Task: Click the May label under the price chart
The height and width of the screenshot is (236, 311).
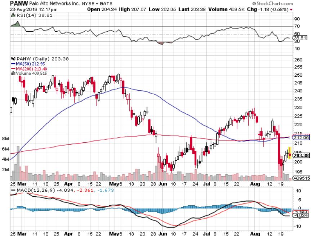Action: click(x=114, y=184)
